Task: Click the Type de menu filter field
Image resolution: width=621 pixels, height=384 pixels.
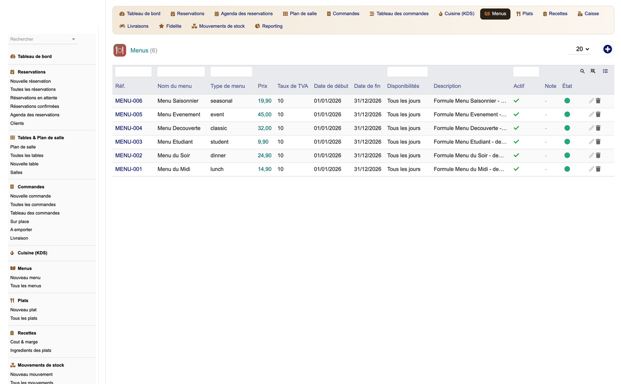Action: [231, 72]
